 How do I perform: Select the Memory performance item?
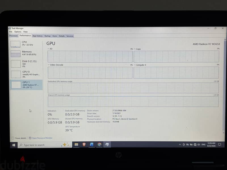26,54
